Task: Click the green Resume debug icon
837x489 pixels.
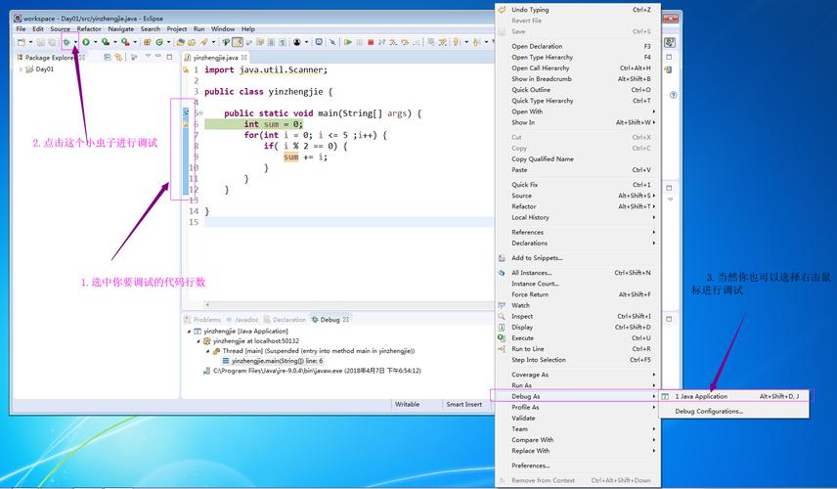Action: pos(348,42)
